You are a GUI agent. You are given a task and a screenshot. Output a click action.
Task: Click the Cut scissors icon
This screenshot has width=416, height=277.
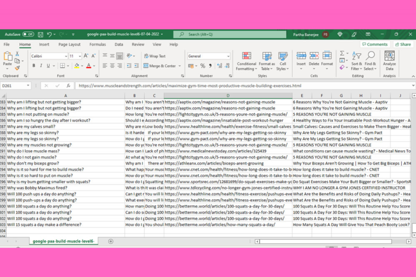coord(17,54)
